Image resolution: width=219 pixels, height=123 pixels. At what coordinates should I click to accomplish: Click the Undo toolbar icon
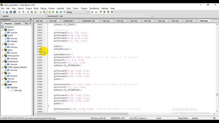19,12
